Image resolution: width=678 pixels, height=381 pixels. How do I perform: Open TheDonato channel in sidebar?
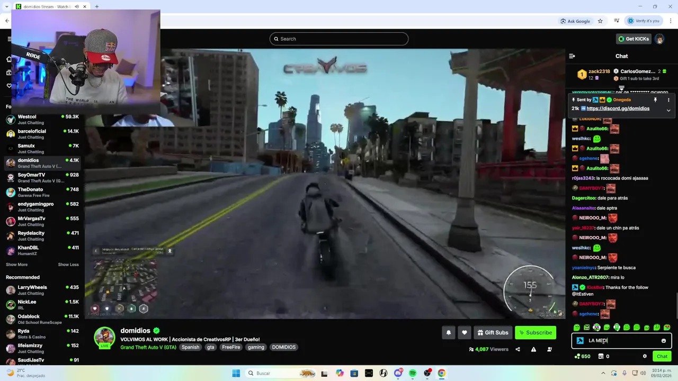coord(42,192)
